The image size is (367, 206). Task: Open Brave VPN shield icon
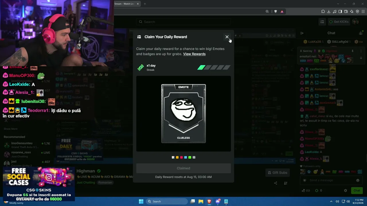tap(358, 11)
